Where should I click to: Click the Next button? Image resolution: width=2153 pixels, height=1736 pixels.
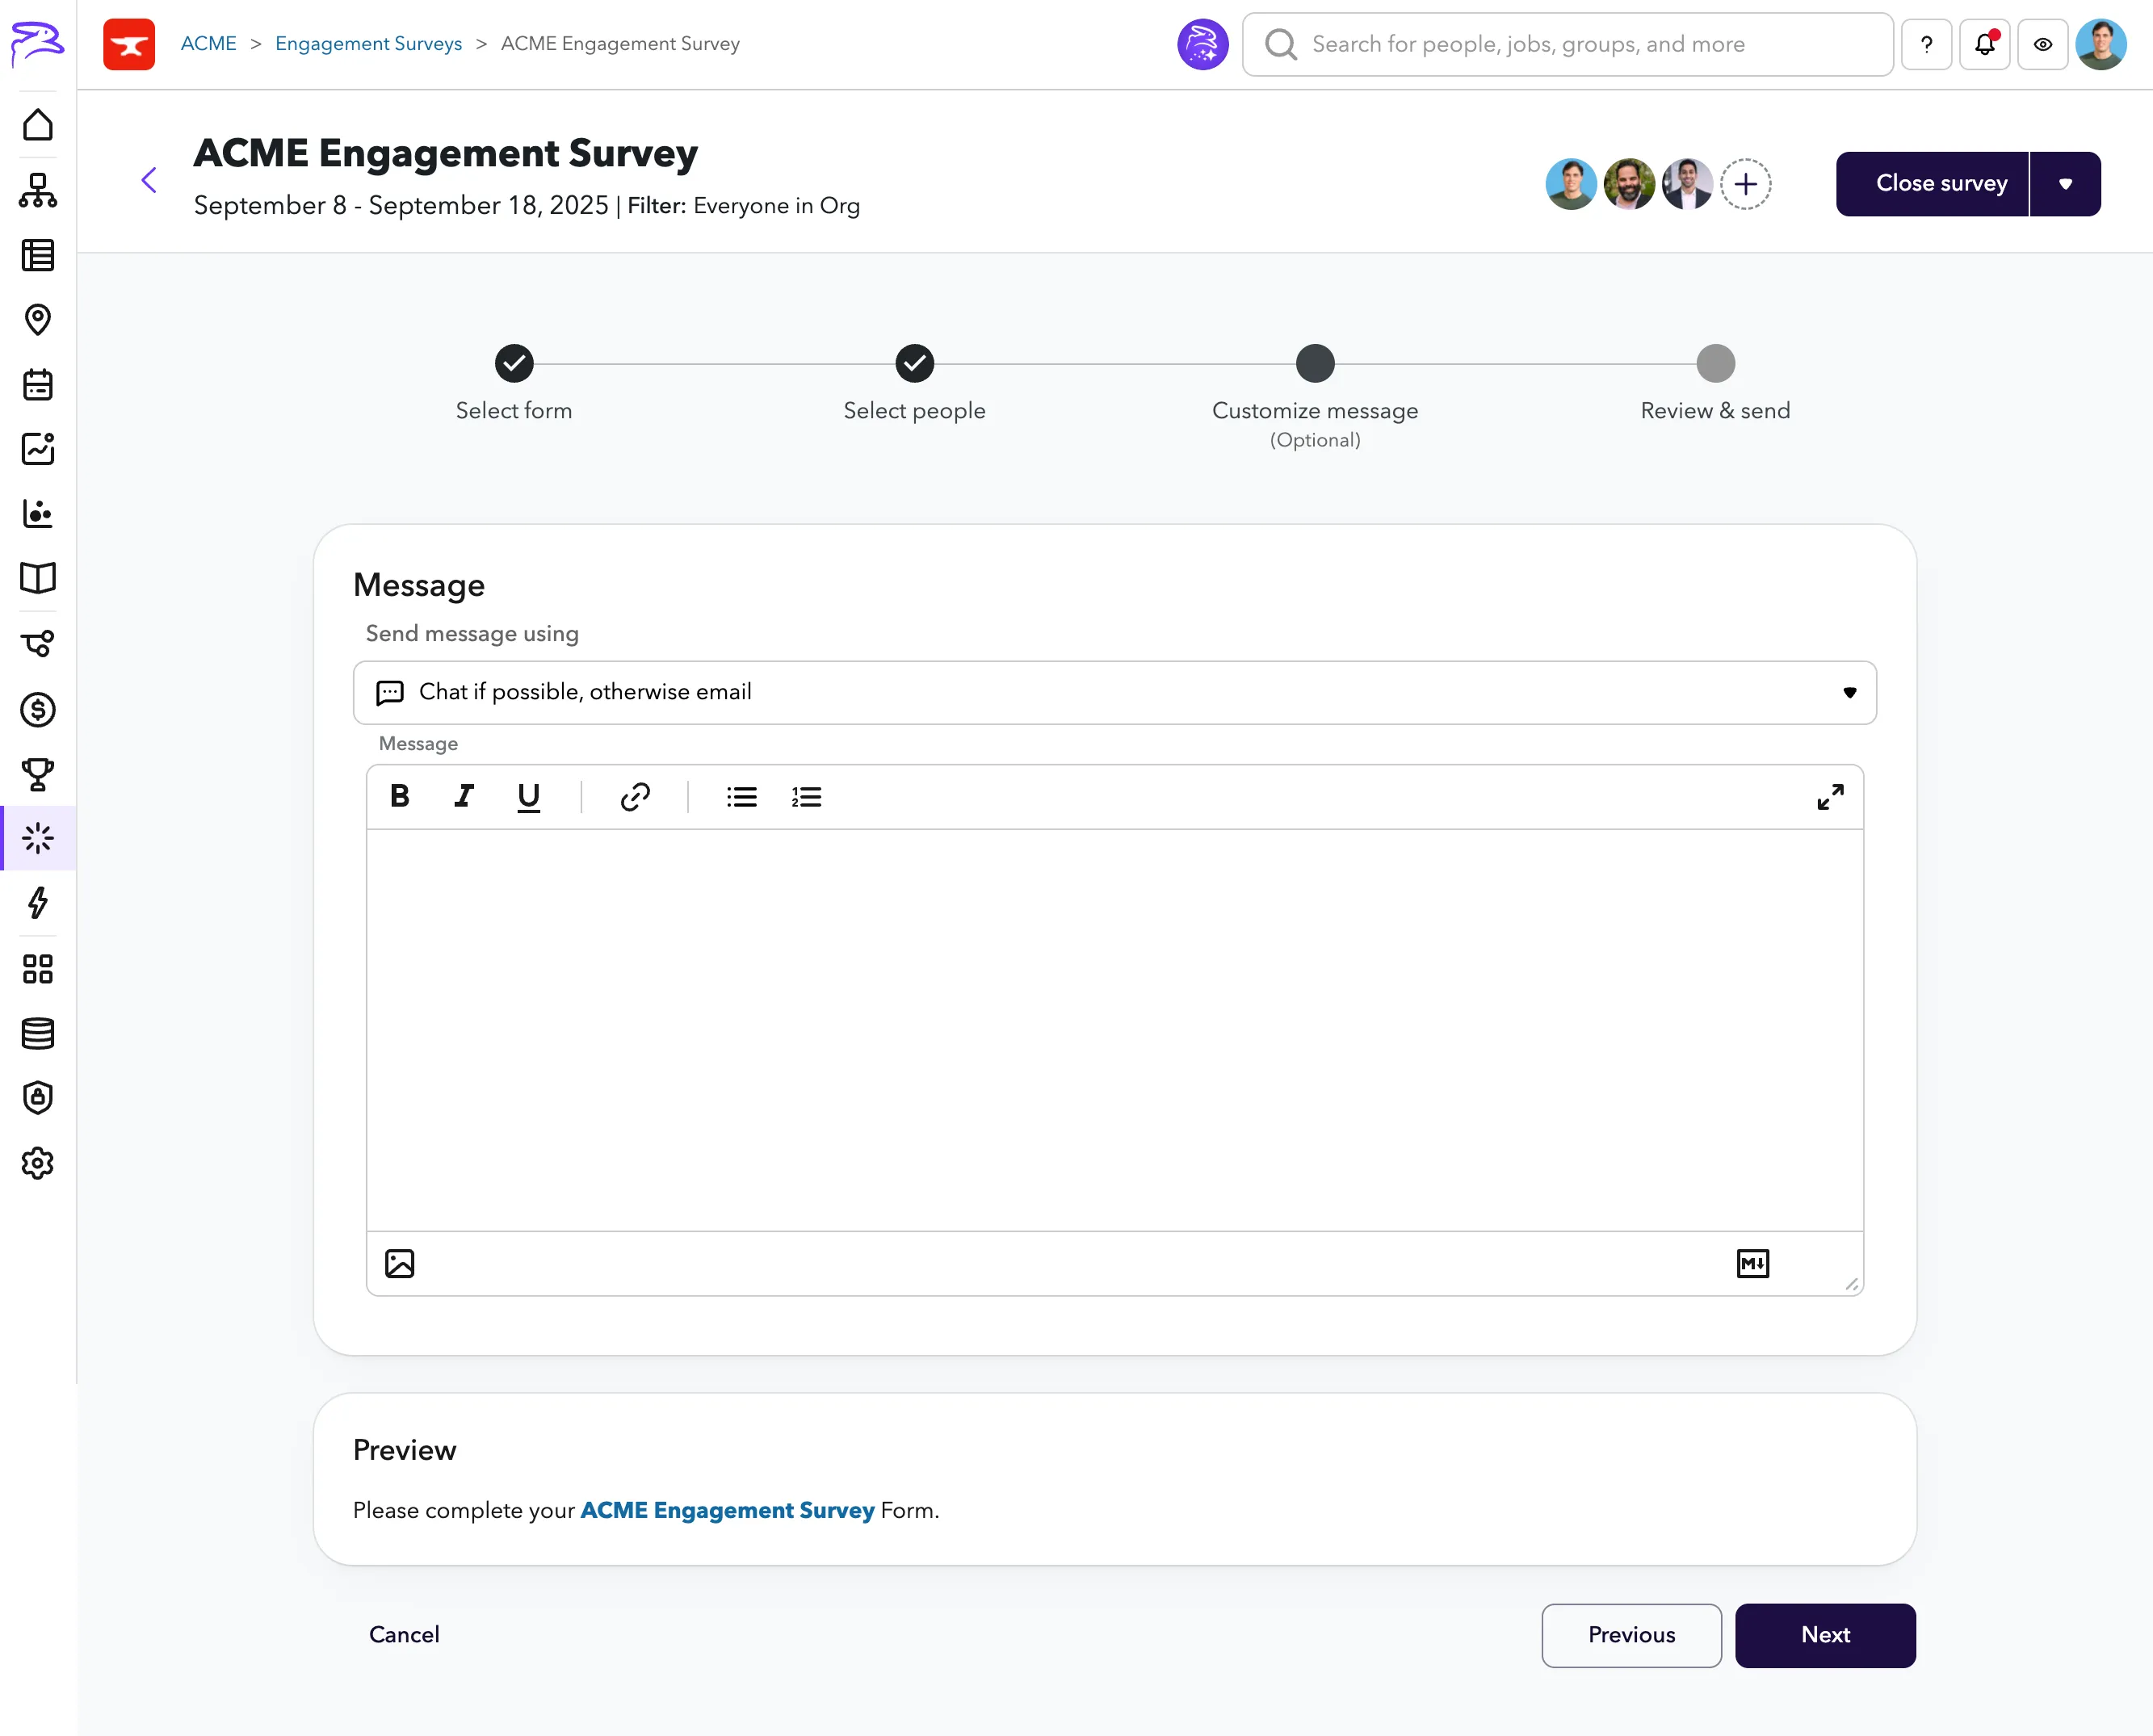pos(1825,1635)
